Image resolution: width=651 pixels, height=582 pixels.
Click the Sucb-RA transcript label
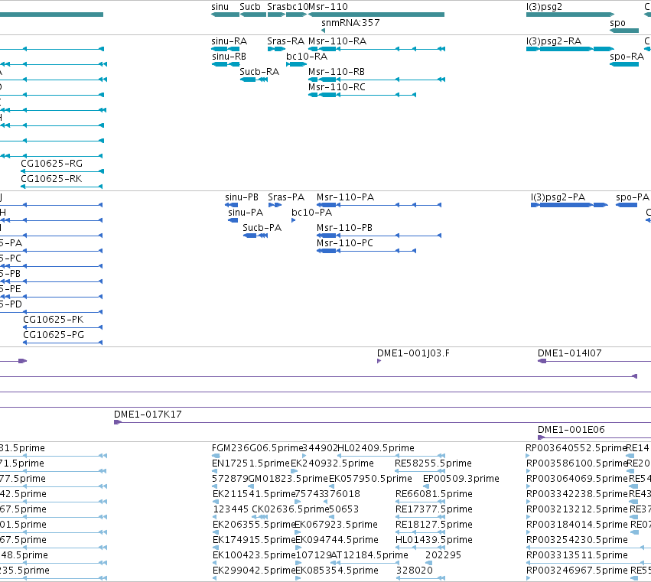[259, 72]
